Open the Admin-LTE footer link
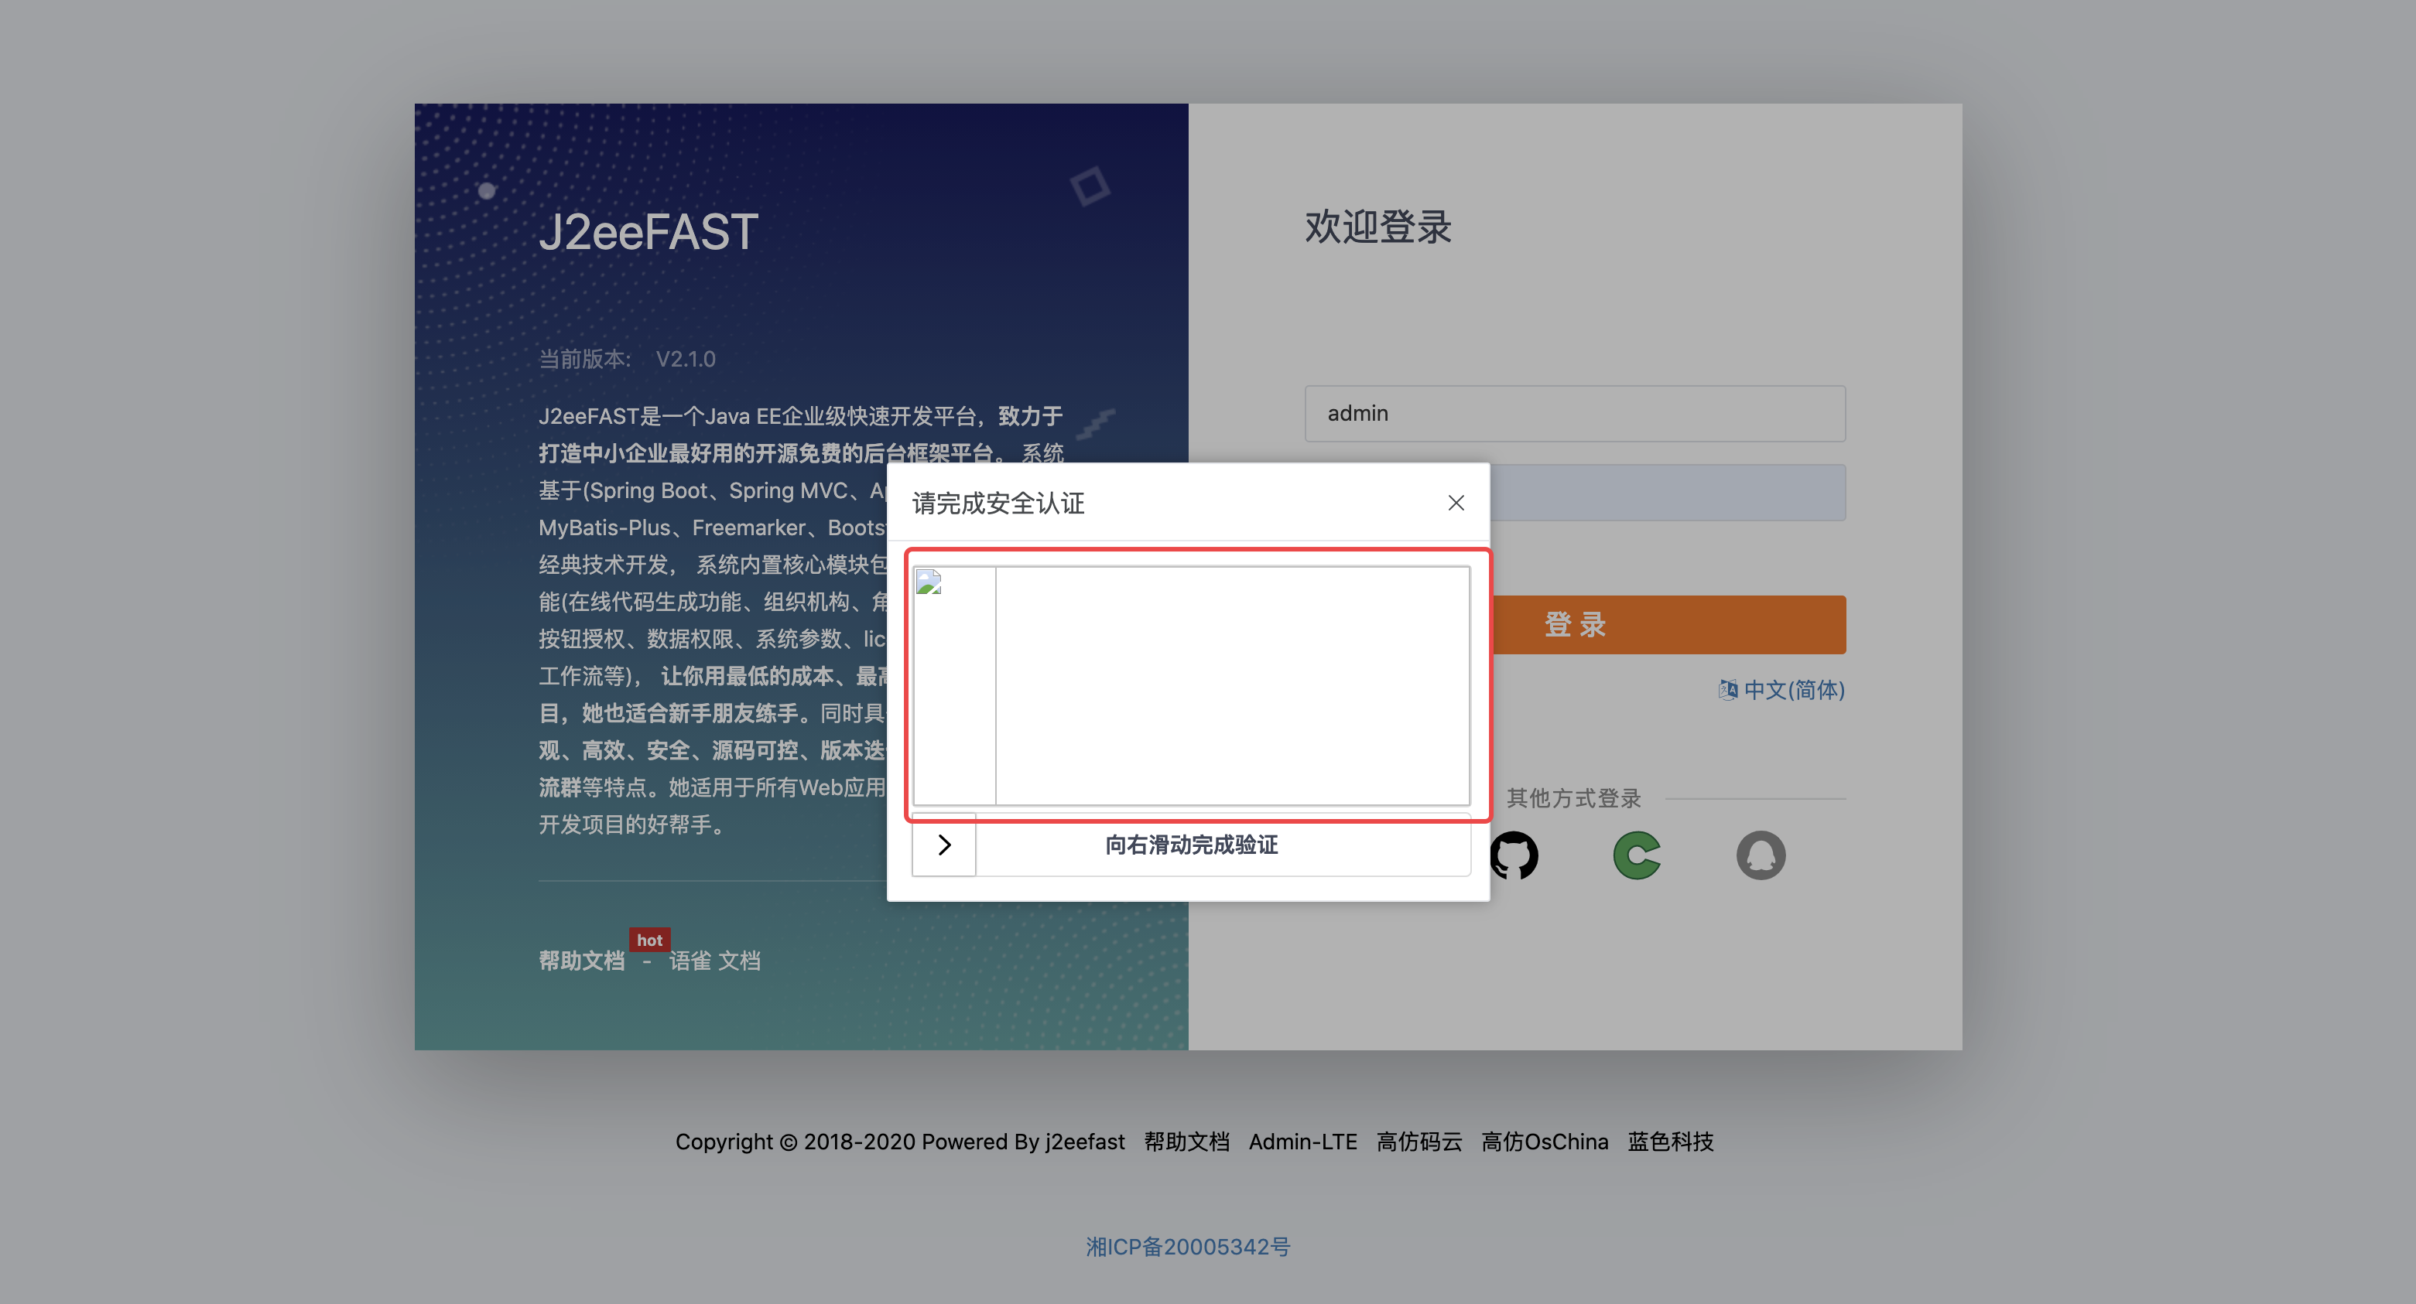This screenshot has height=1304, width=2416. click(1302, 1142)
